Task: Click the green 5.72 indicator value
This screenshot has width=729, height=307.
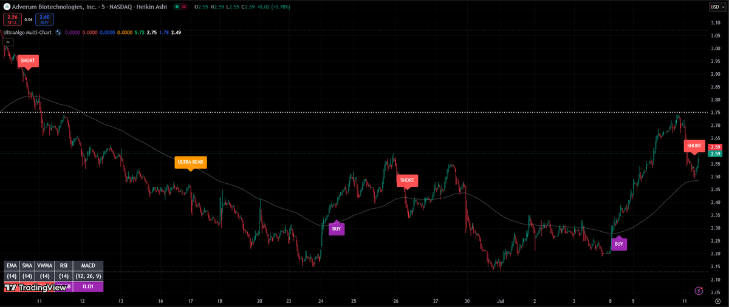Action: pyautogui.click(x=140, y=32)
